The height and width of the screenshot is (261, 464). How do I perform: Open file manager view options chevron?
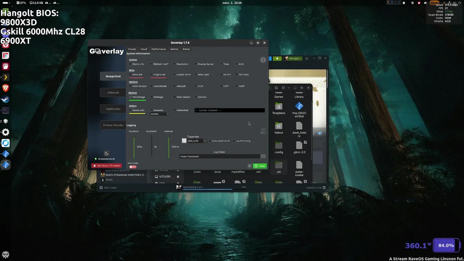click(x=289, y=88)
